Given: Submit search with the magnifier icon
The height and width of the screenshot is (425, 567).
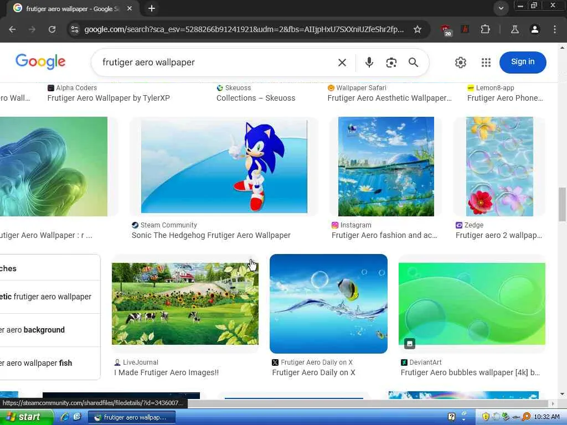Looking at the screenshot, I should click(413, 63).
